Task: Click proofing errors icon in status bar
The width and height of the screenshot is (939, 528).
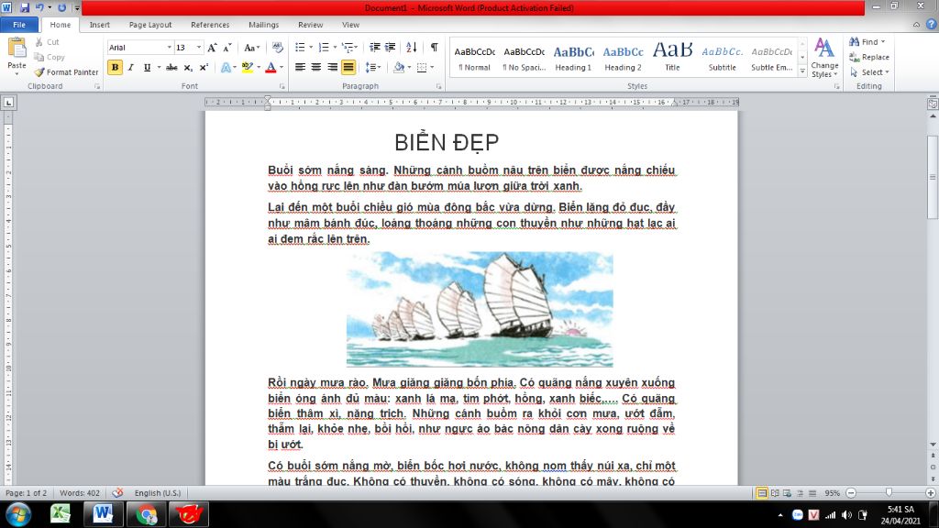Action: coord(117,492)
